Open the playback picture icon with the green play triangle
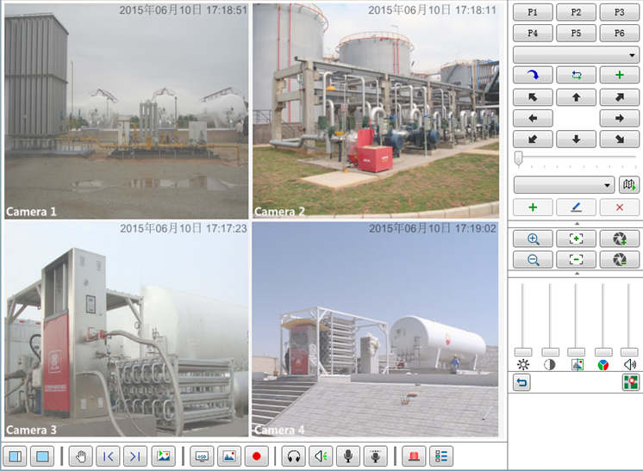Image resolution: width=643 pixels, height=471 pixels. coord(163,456)
